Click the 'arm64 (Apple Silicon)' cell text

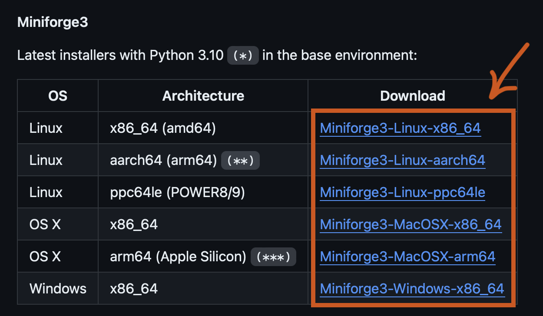tap(179, 257)
